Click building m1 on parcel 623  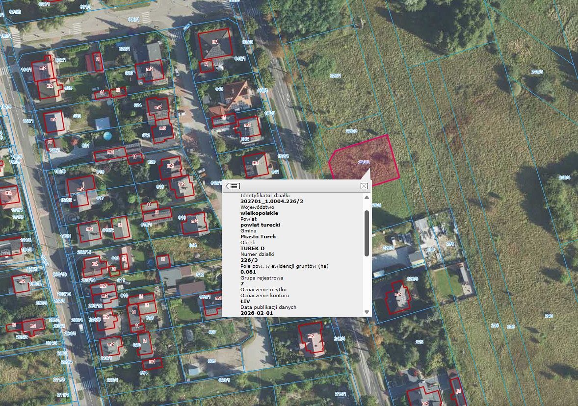click(x=54, y=122)
